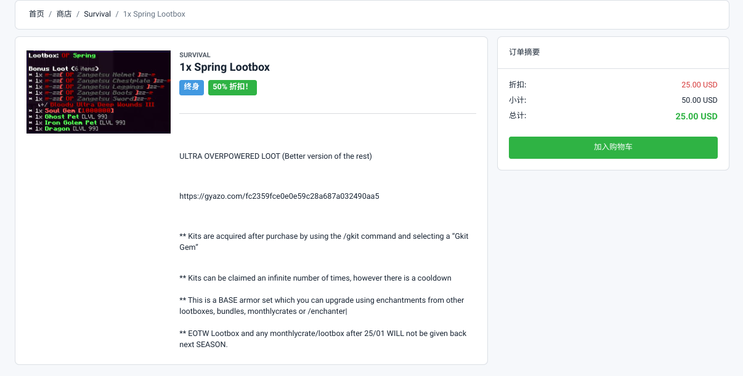743x376 pixels.
Task: Click the gyazo.com URL text
Action: tap(279, 196)
